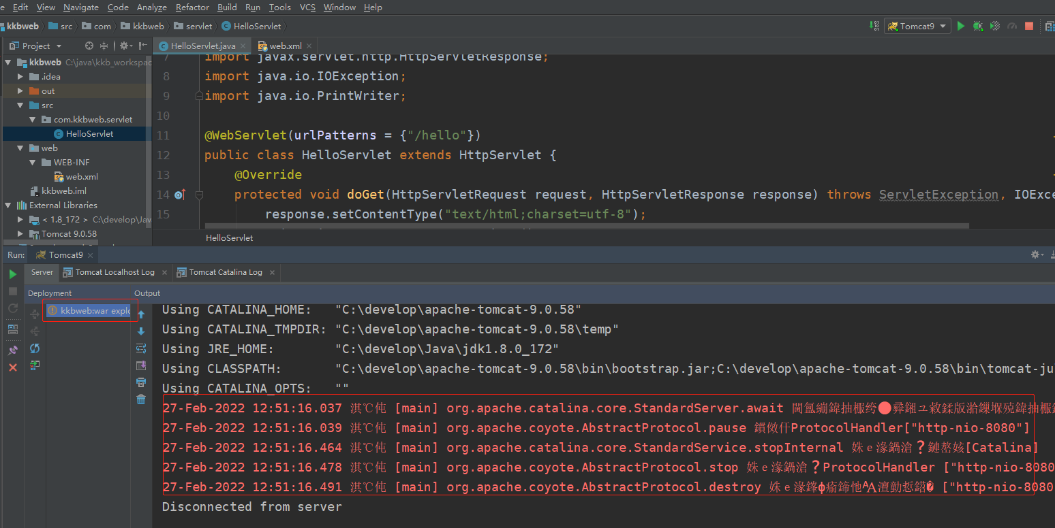Image resolution: width=1055 pixels, height=528 pixels.
Task: Open the Tools menu
Action: 279,7
